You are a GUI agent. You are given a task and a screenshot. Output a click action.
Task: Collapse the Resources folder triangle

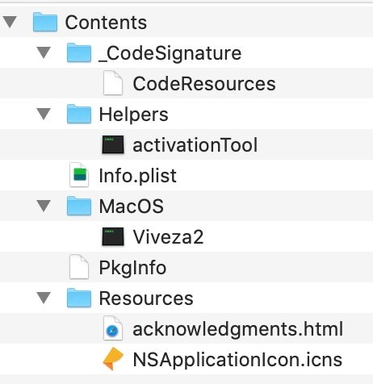(x=44, y=298)
